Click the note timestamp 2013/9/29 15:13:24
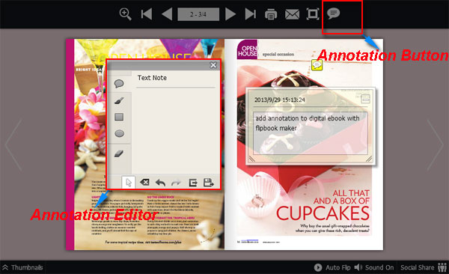This screenshot has width=449, height=274. 280,100
